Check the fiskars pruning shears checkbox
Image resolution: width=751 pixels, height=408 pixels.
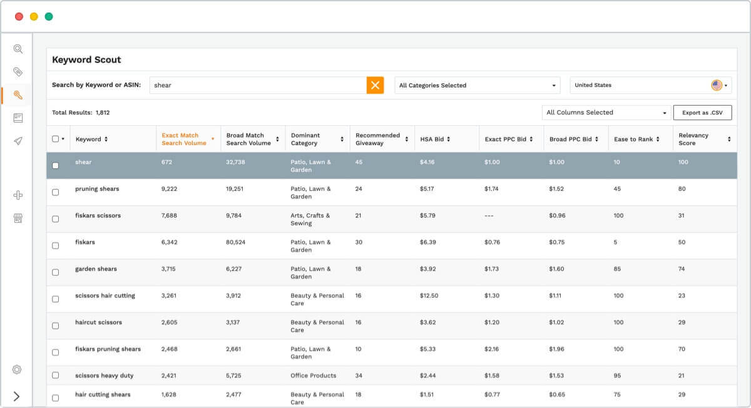pyautogui.click(x=56, y=352)
